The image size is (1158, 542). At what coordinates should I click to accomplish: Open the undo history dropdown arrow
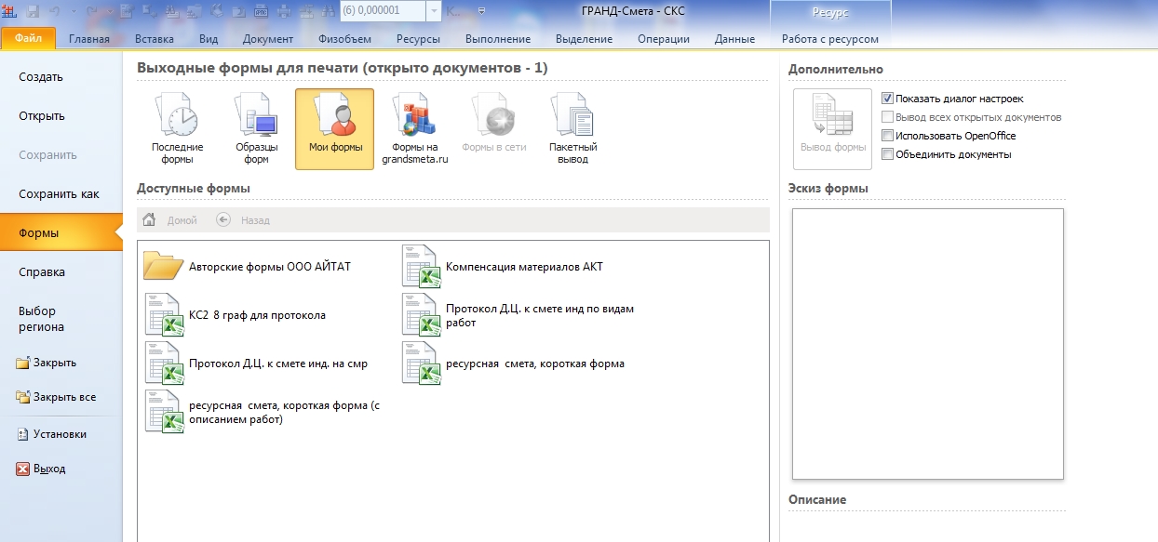click(x=74, y=11)
